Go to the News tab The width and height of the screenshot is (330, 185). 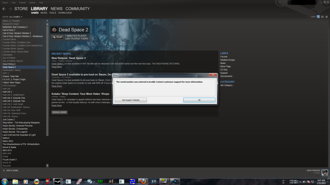[56, 9]
